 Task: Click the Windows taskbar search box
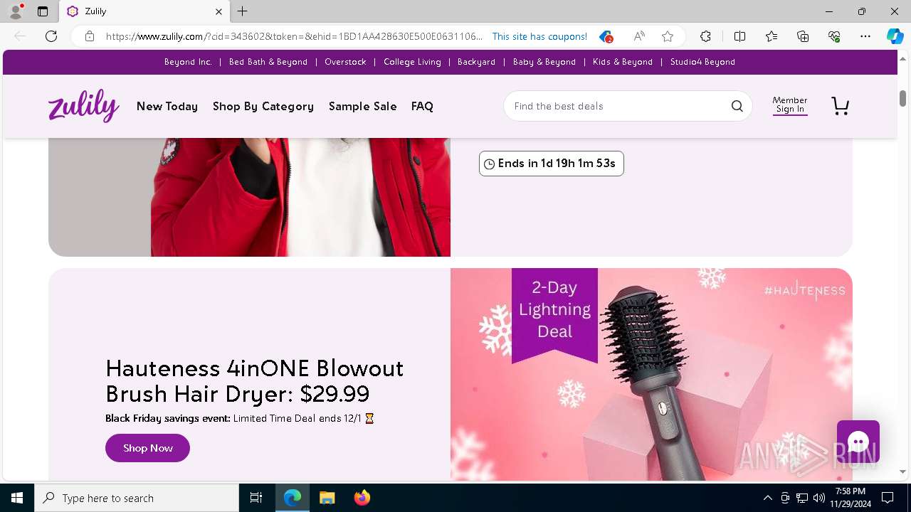coord(137,498)
